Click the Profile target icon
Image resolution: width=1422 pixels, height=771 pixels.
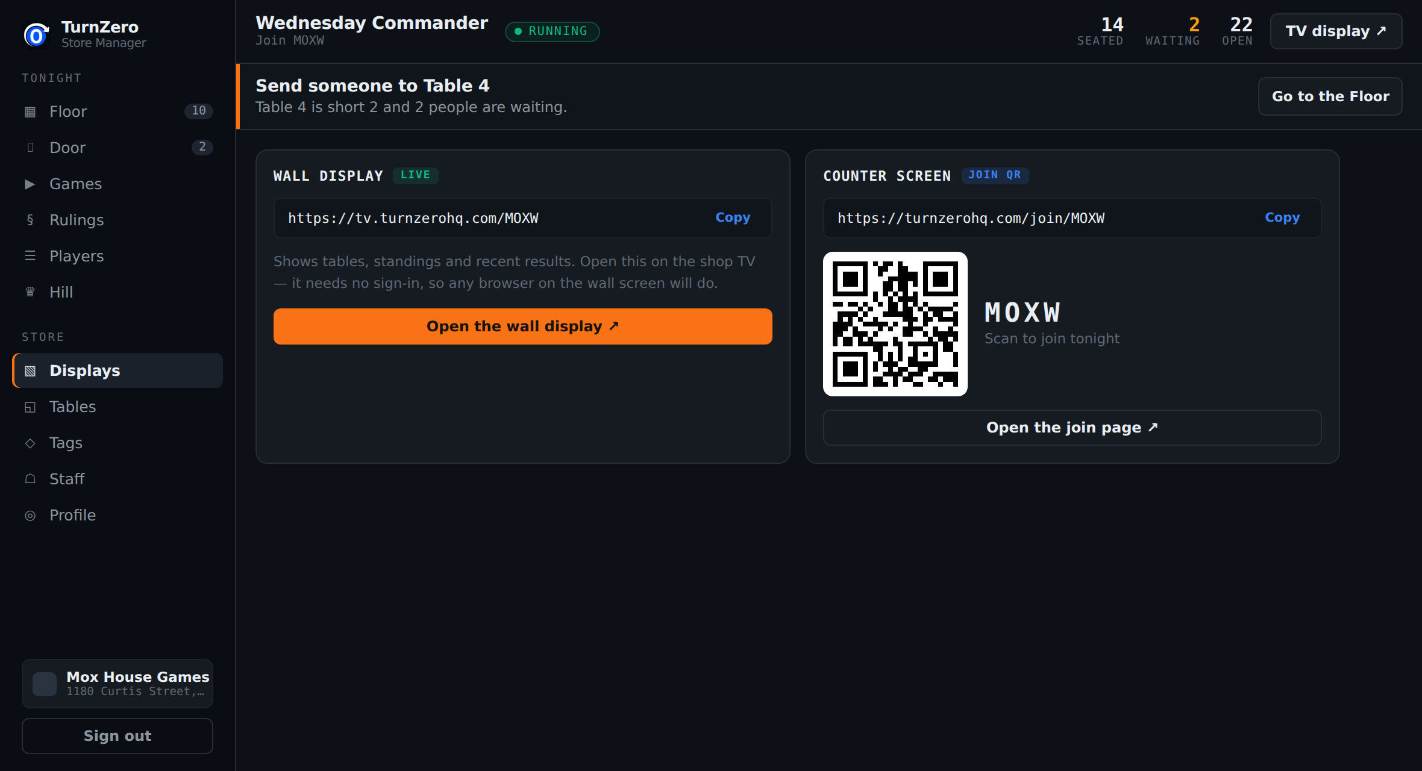[30, 515]
